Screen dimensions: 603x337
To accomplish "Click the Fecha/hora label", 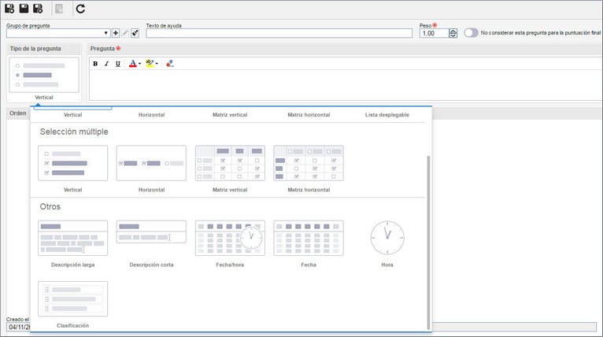I will pyautogui.click(x=230, y=265).
